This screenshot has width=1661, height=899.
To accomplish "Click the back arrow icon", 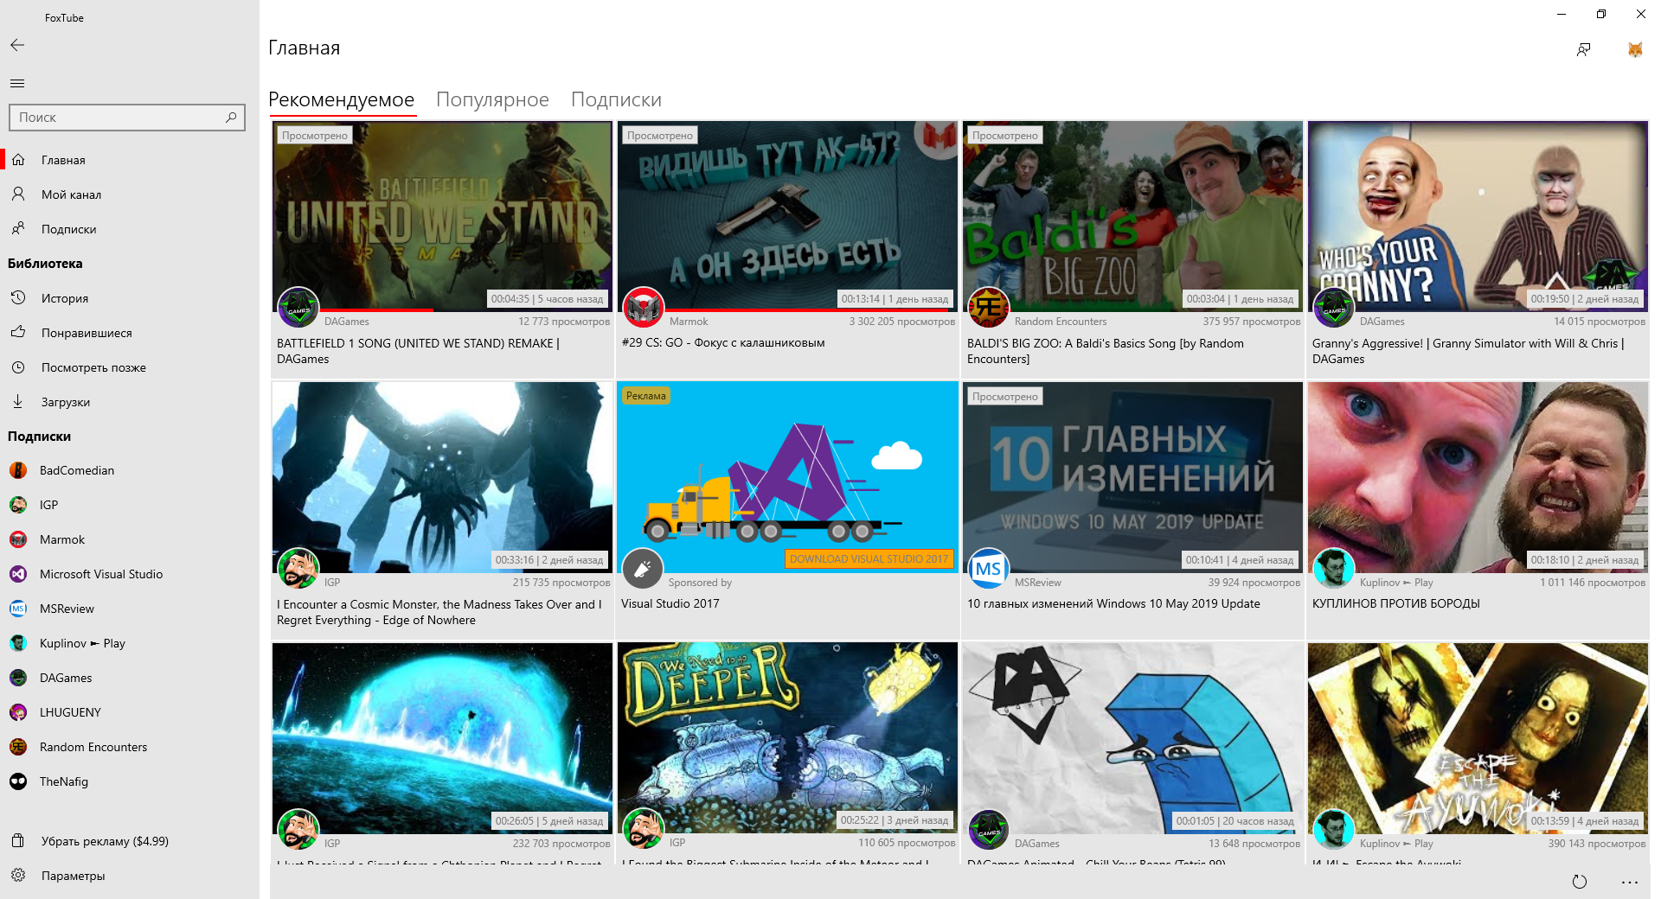I will (x=17, y=45).
